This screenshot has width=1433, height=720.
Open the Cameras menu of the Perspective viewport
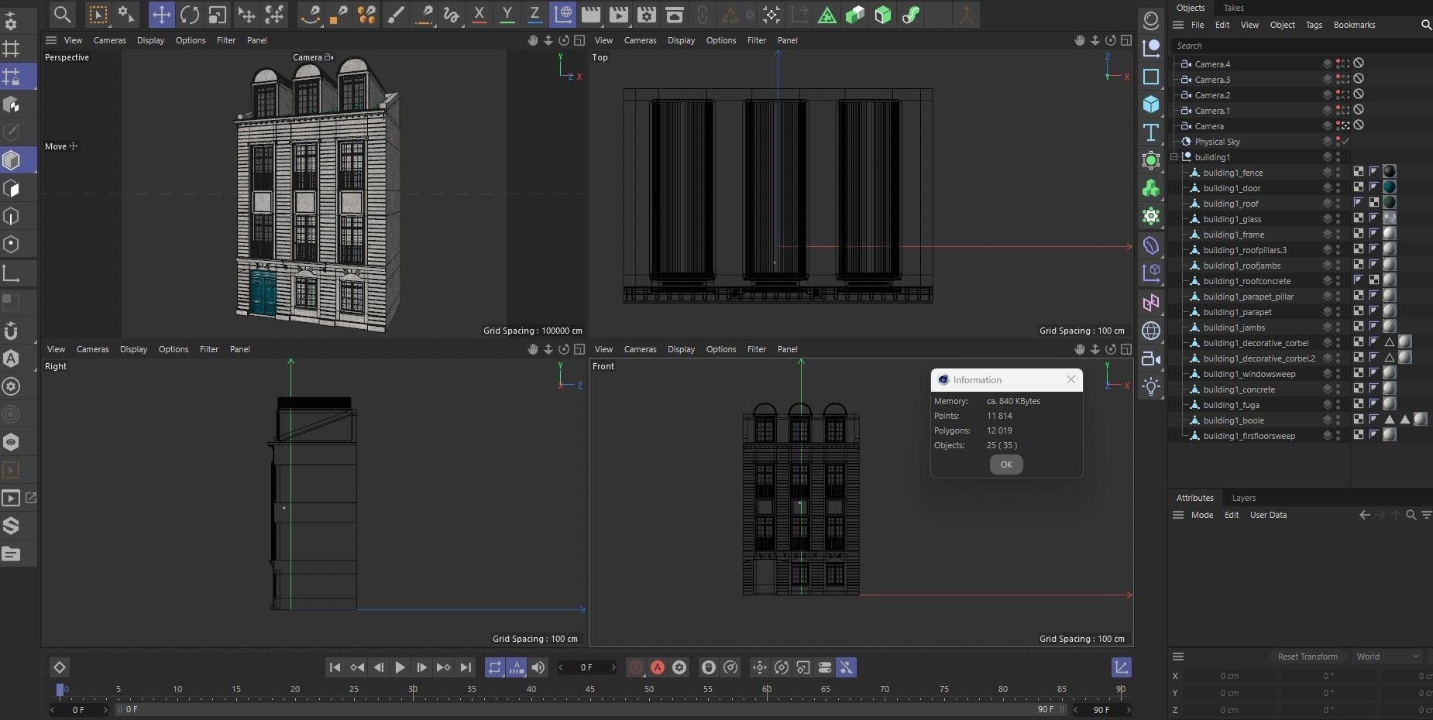pyautogui.click(x=110, y=40)
